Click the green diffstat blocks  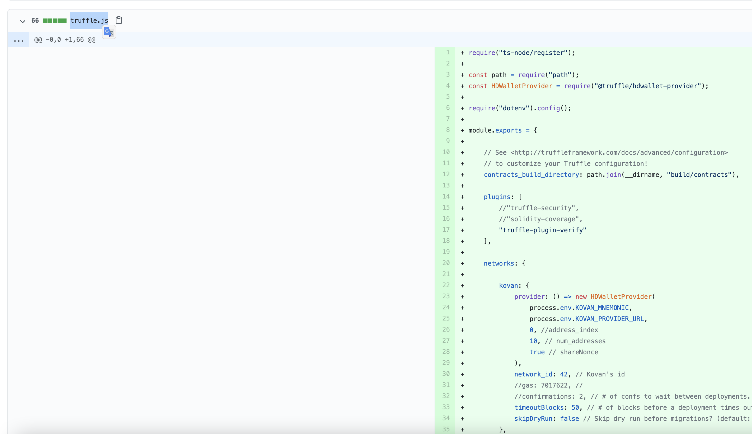55,21
